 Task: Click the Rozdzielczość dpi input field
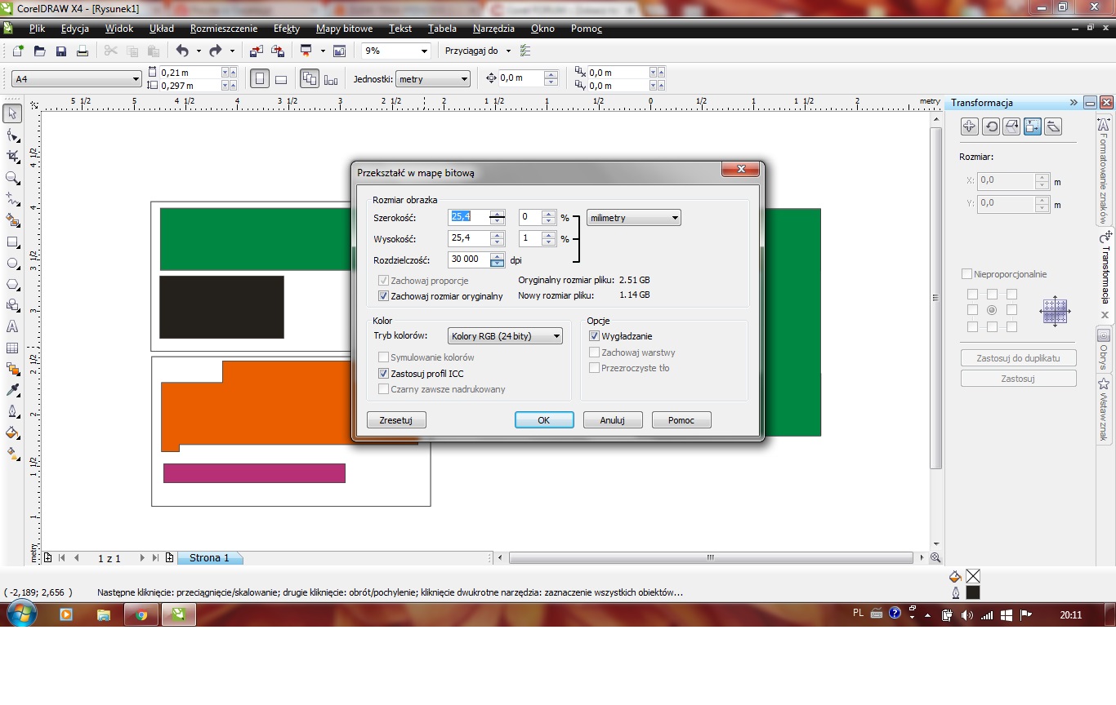pos(467,259)
